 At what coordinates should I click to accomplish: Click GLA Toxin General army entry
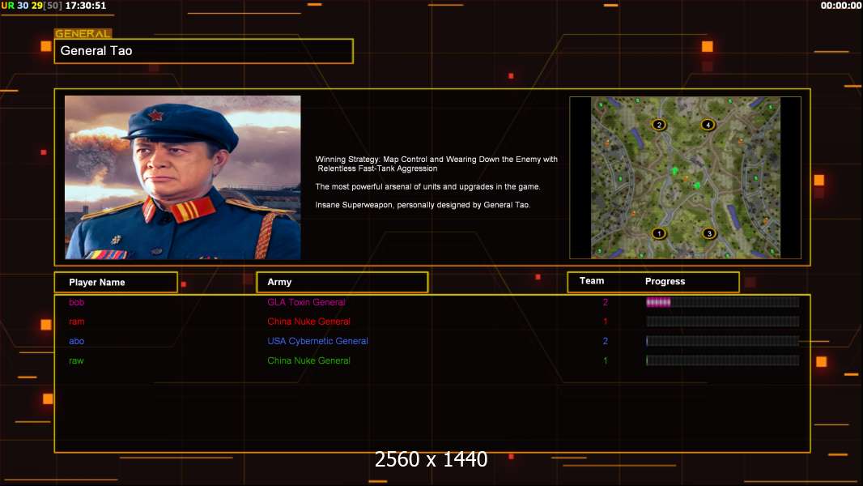tap(307, 302)
